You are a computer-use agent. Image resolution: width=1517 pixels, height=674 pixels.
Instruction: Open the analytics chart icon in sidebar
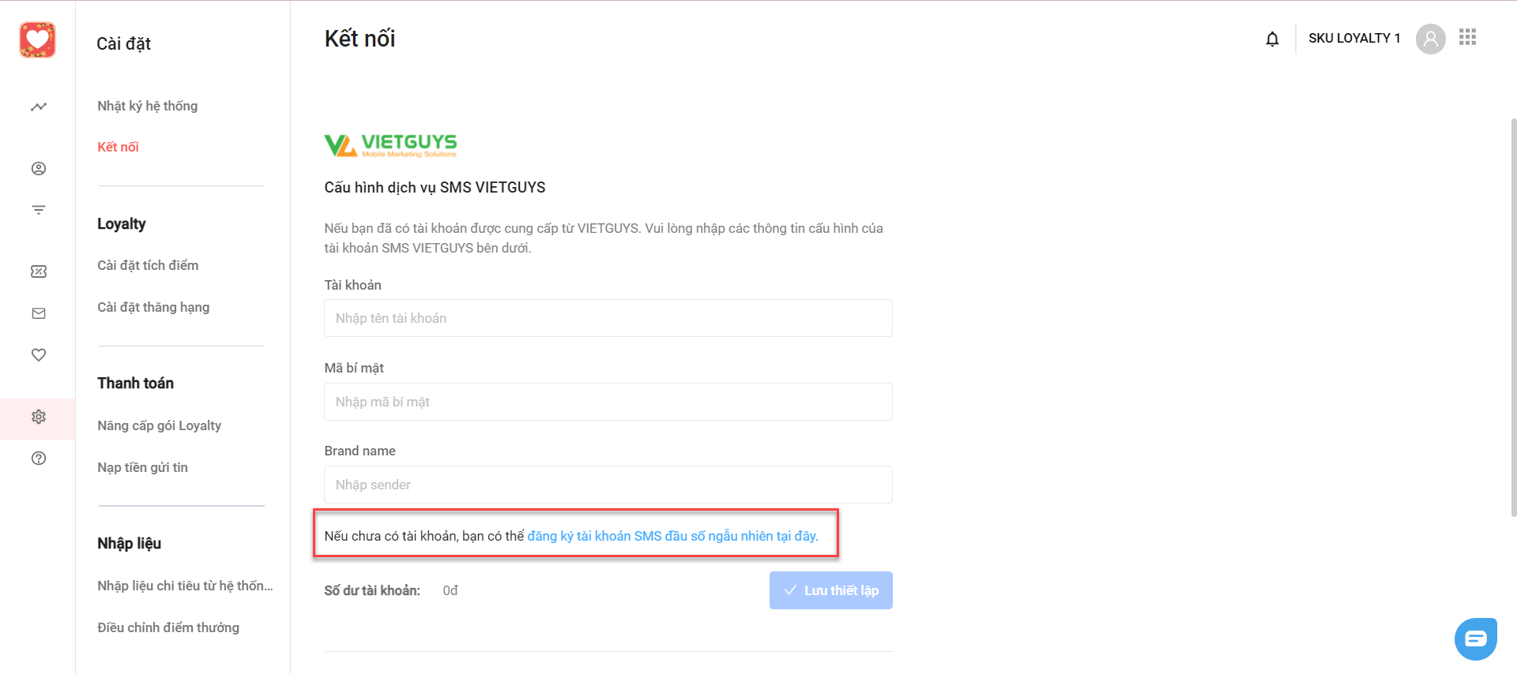[x=38, y=107]
